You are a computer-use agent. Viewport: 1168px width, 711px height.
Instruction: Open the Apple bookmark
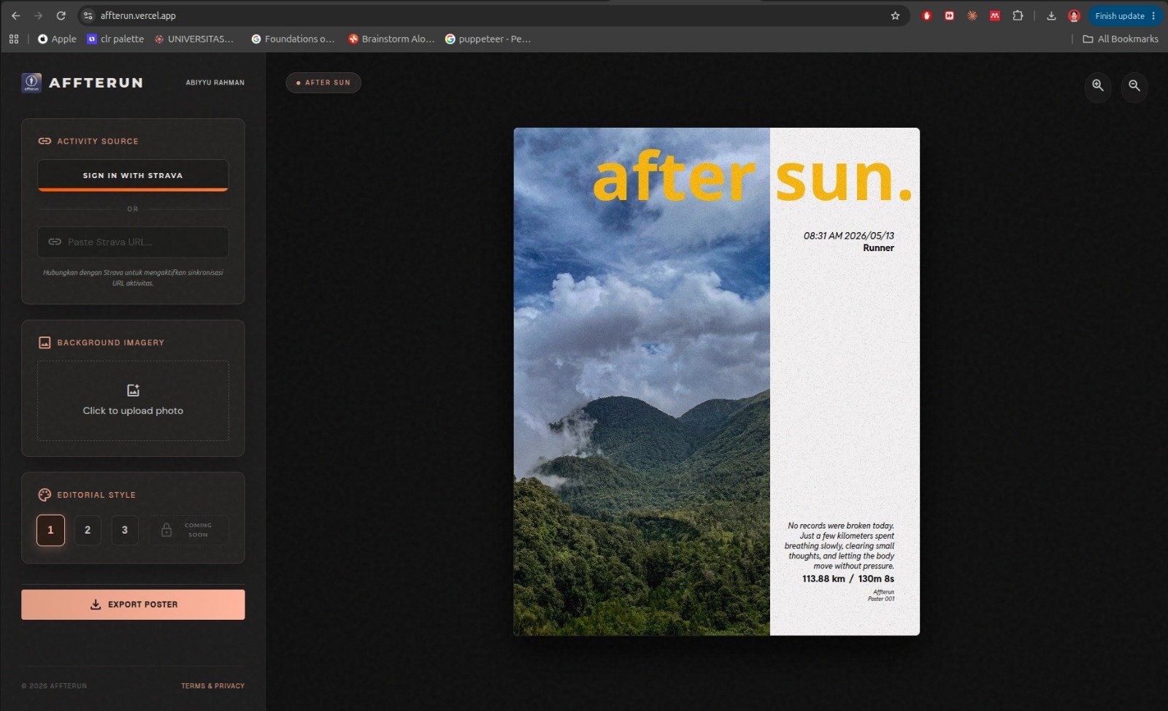pos(57,39)
